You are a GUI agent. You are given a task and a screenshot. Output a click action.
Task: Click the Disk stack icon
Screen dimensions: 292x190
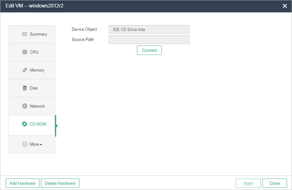[x=25, y=88]
